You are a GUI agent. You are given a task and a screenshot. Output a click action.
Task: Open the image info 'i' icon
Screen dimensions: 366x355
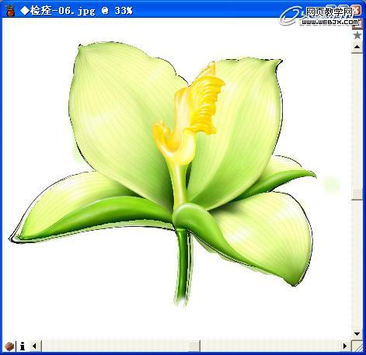click(x=23, y=346)
